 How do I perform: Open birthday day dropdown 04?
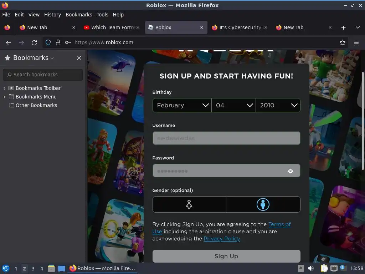point(233,105)
